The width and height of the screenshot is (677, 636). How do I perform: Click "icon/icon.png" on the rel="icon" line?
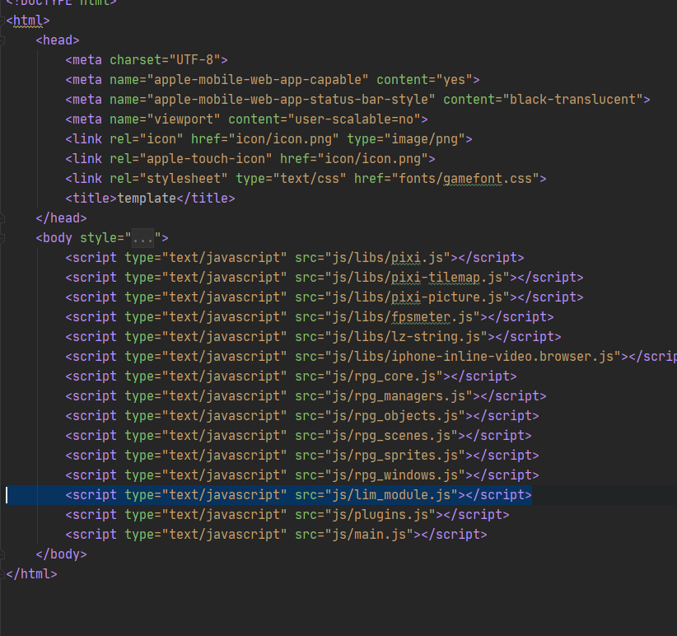point(283,139)
